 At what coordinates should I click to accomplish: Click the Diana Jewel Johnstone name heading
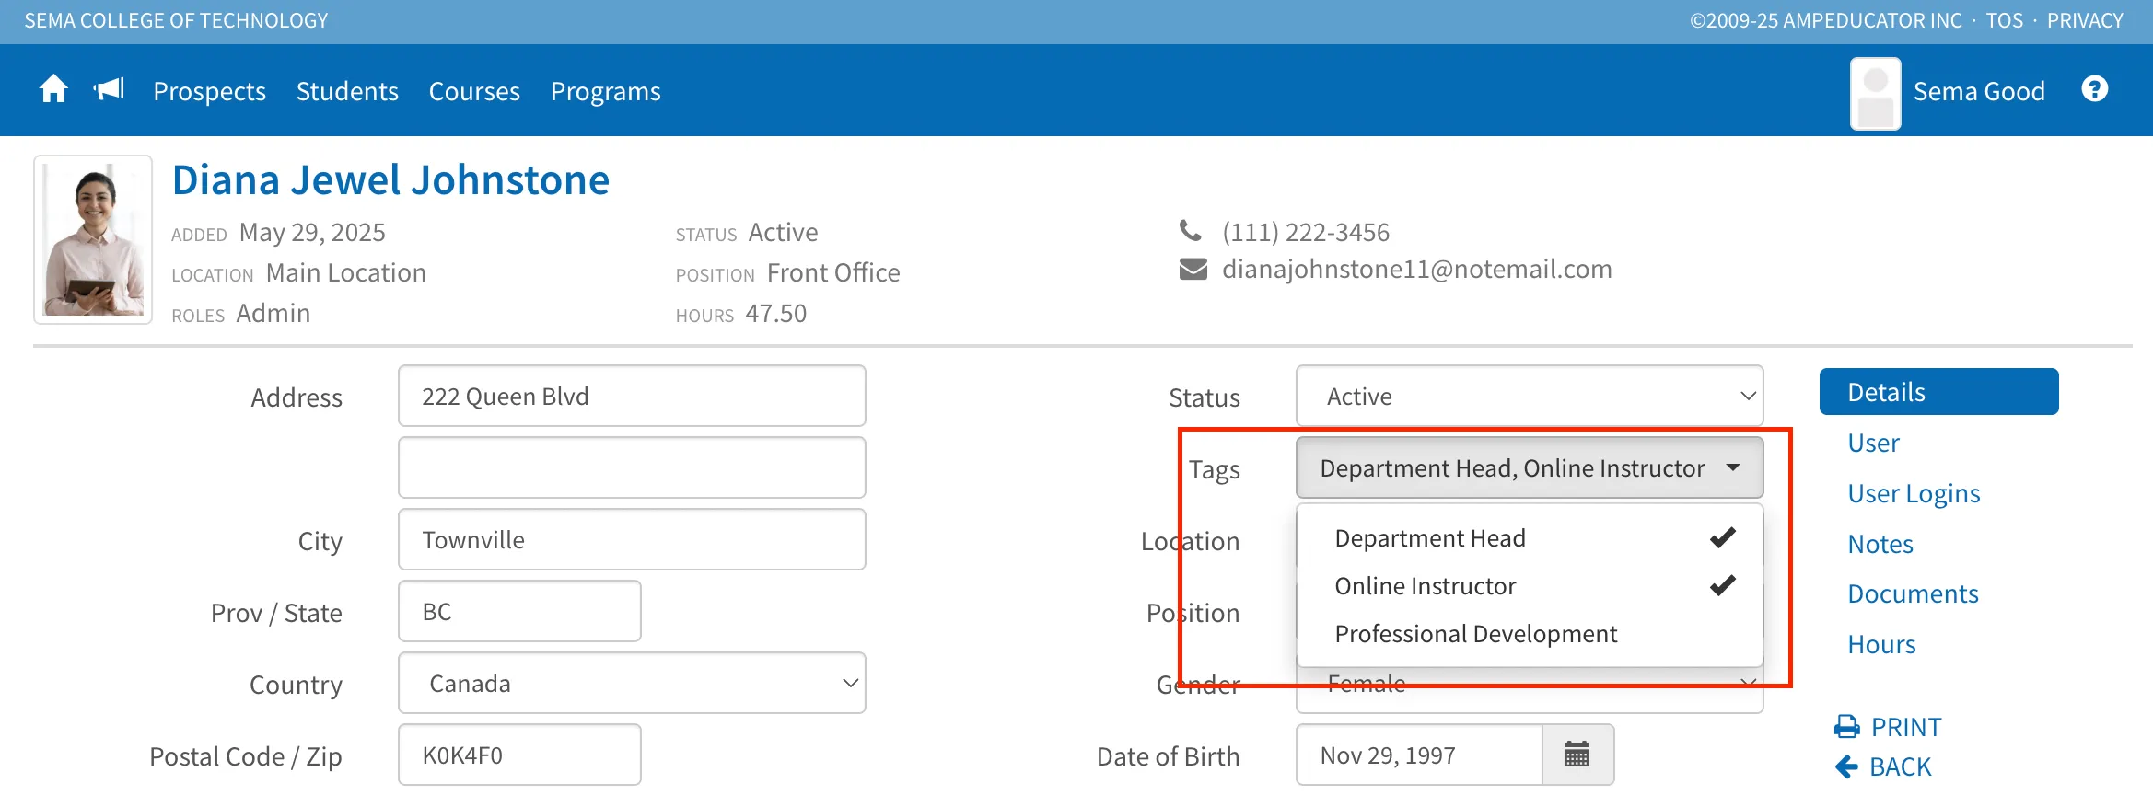(x=390, y=179)
